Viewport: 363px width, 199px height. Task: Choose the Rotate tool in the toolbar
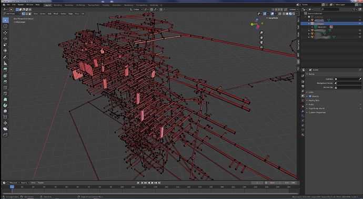tap(5, 39)
